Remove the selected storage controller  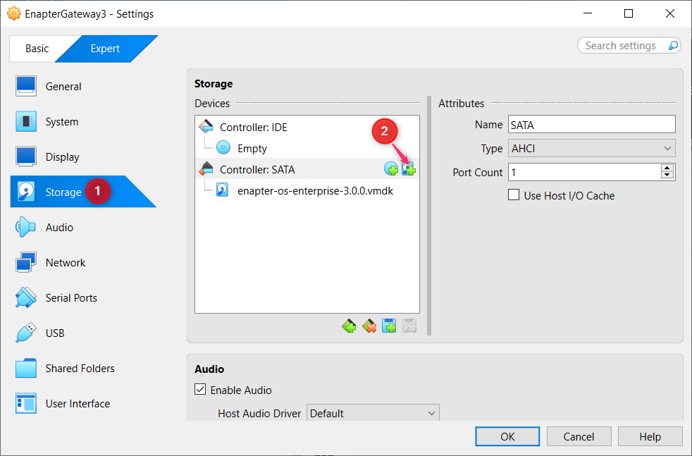click(x=369, y=326)
